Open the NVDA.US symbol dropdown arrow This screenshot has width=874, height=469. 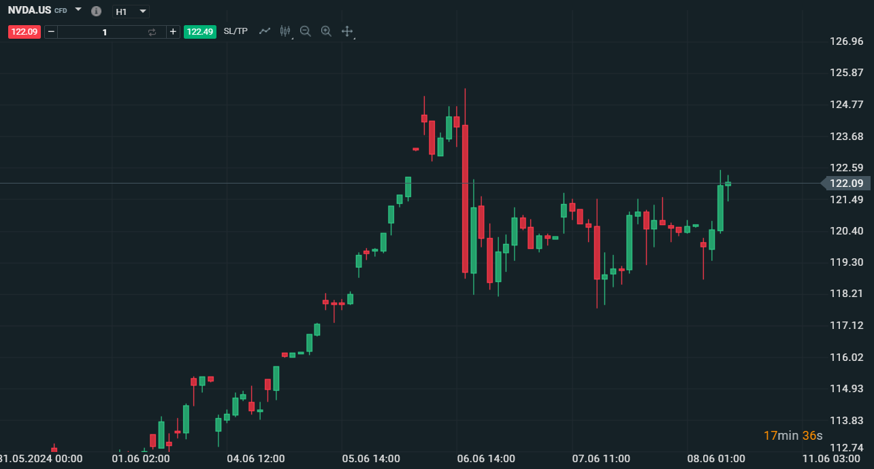pyautogui.click(x=78, y=10)
